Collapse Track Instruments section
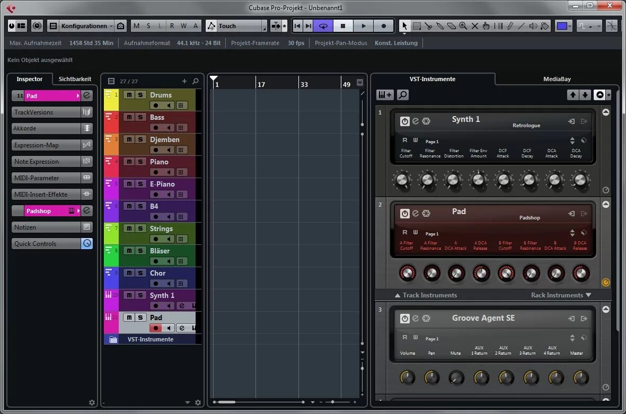The image size is (626, 414). click(426, 295)
